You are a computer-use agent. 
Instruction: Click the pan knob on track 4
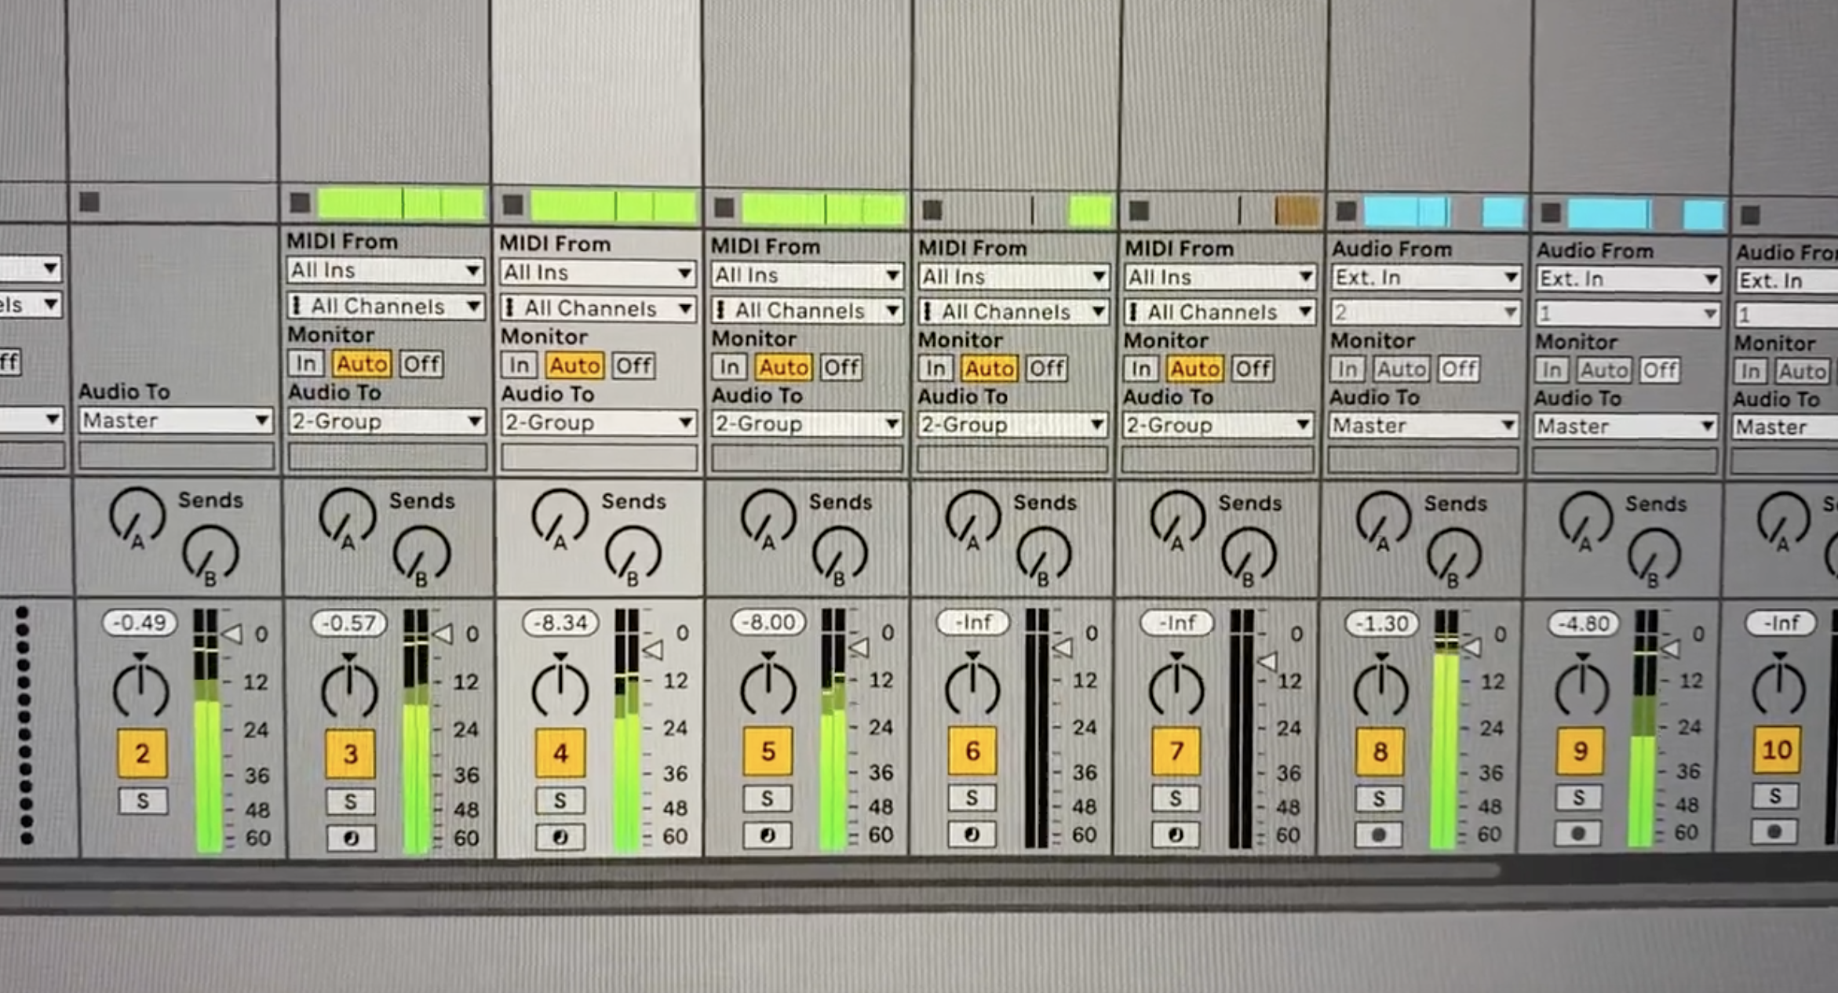click(x=560, y=688)
